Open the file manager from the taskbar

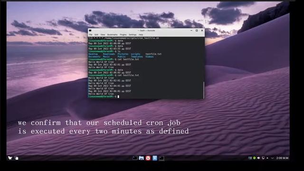(x=142, y=158)
